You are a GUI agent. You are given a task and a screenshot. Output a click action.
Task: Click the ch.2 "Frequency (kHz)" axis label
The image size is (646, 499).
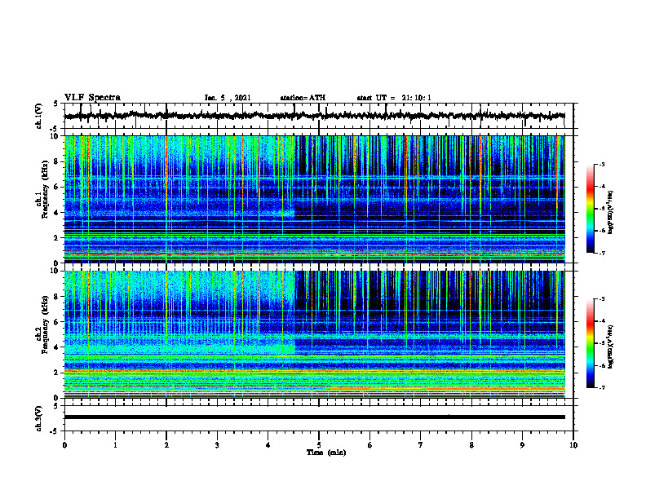point(45,325)
